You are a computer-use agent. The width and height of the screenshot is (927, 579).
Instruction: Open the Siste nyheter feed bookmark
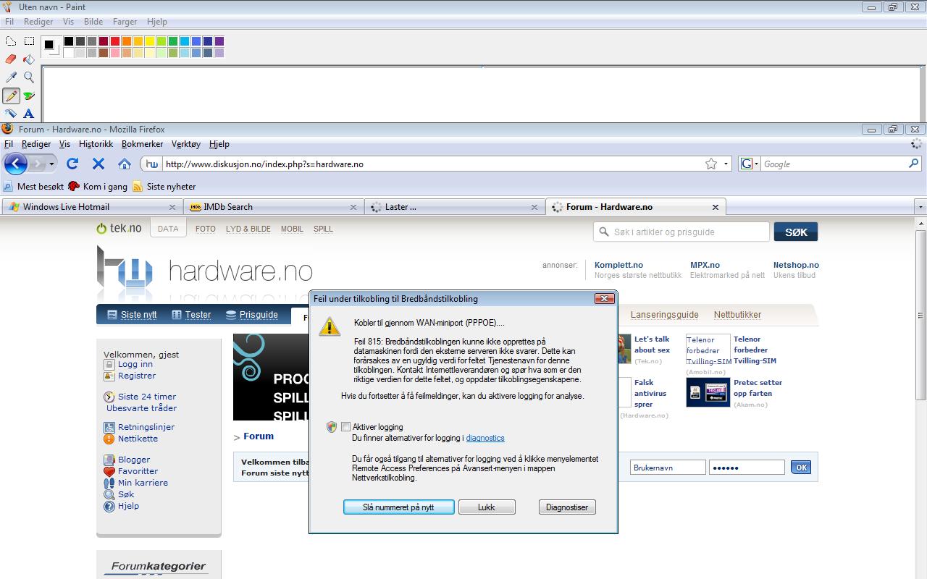164,187
